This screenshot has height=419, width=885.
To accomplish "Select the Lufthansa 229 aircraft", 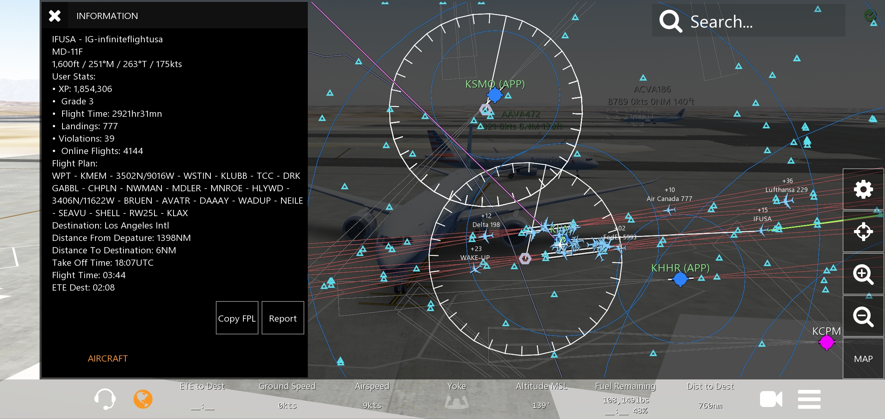I will [788, 201].
